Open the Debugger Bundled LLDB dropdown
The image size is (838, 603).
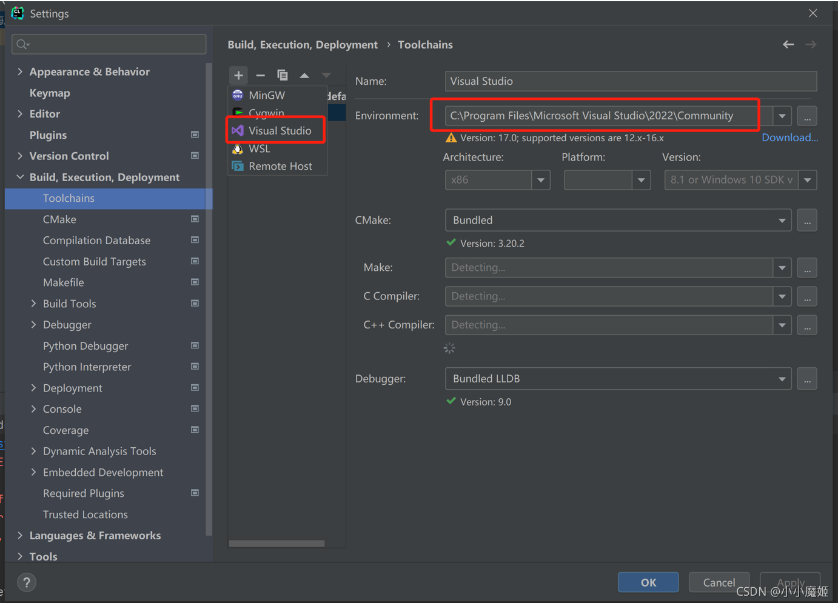click(782, 378)
